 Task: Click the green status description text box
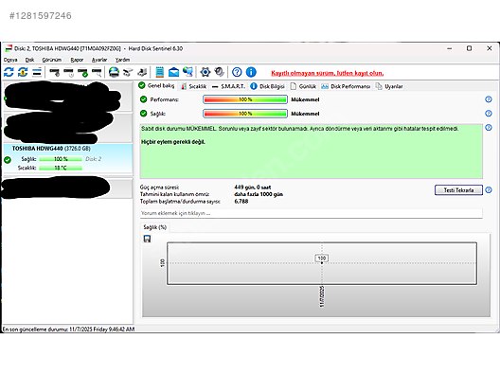point(312,152)
